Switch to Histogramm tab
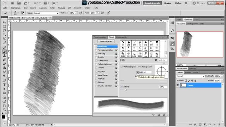 click(x=192, y=24)
